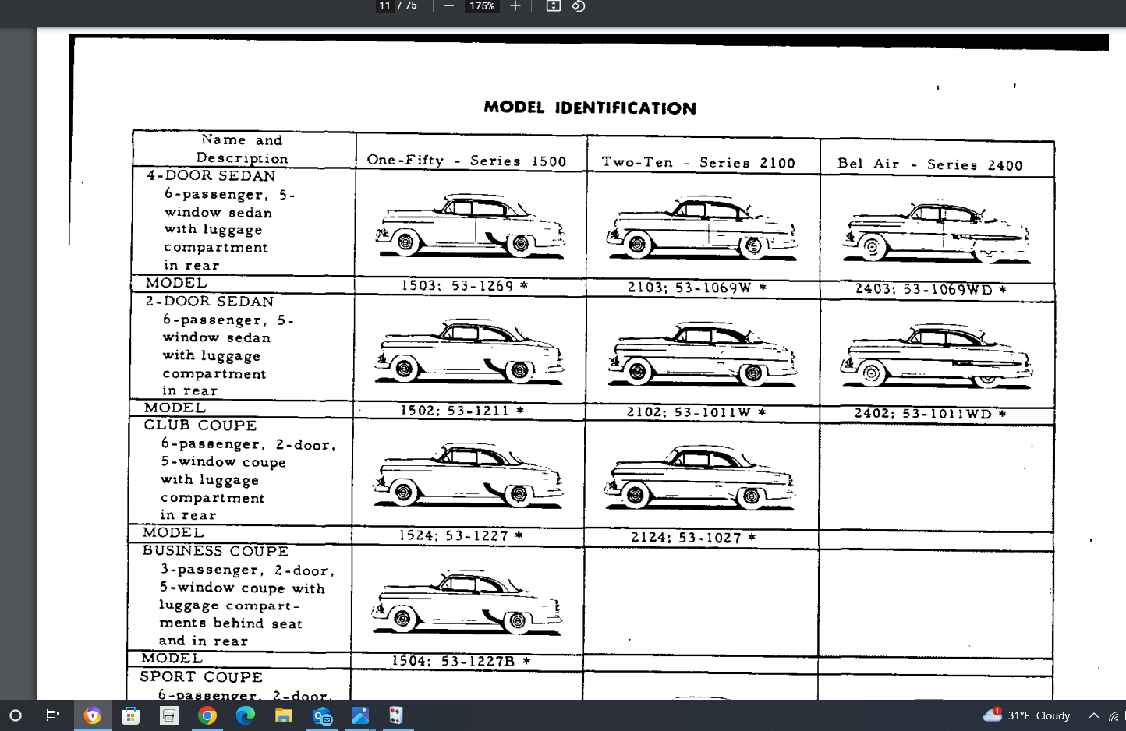Screen dimensions: 1126x731
Task: Open File Explorer from the taskbar
Action: [284, 715]
